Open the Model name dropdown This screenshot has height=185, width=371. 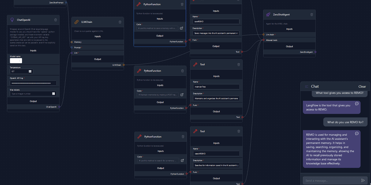16,61
